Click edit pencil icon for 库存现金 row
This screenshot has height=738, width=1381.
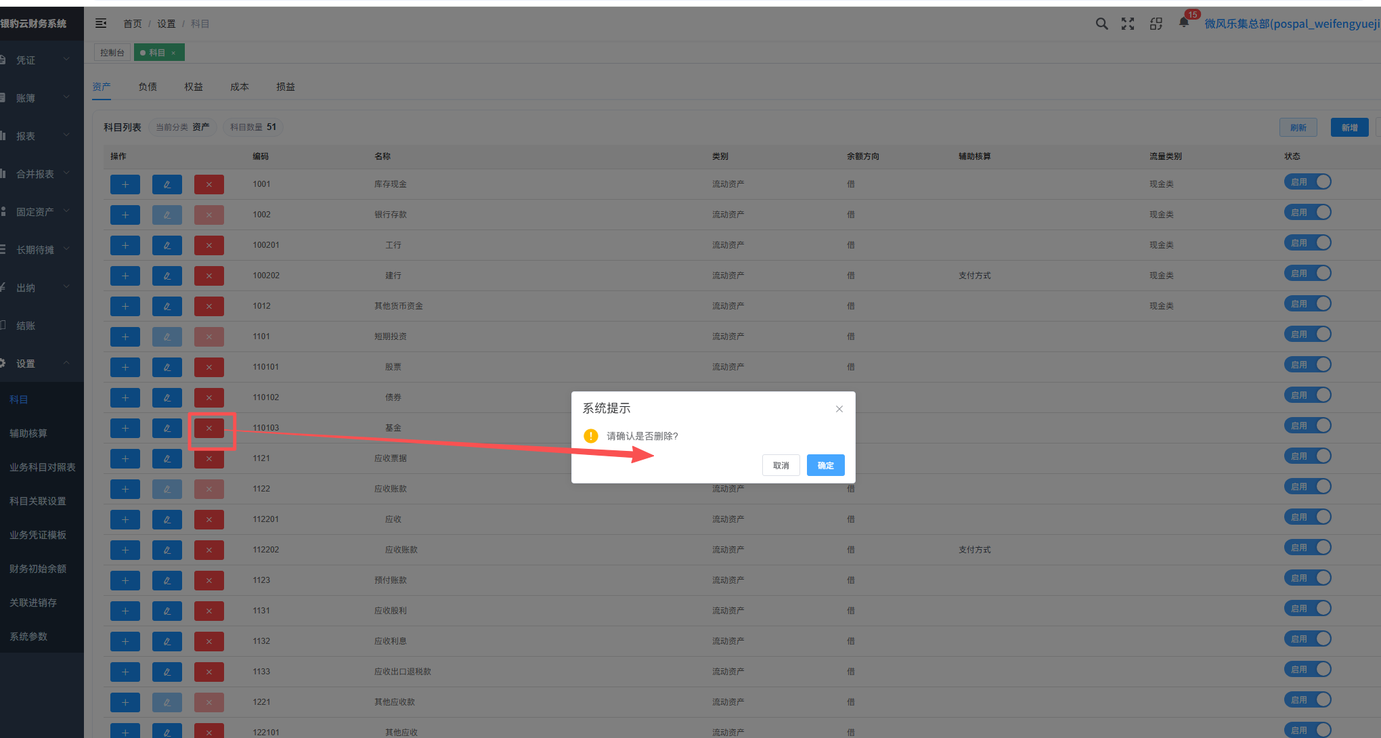(x=167, y=184)
